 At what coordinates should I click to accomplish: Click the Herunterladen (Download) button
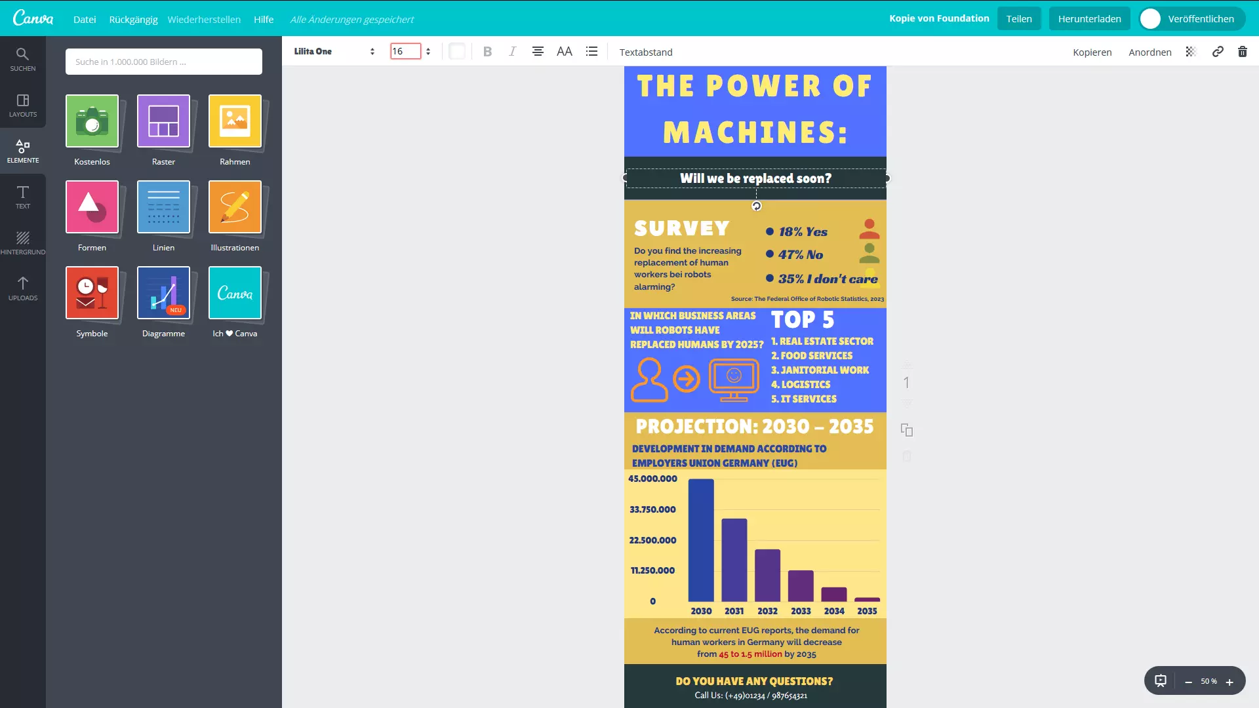[1090, 18]
